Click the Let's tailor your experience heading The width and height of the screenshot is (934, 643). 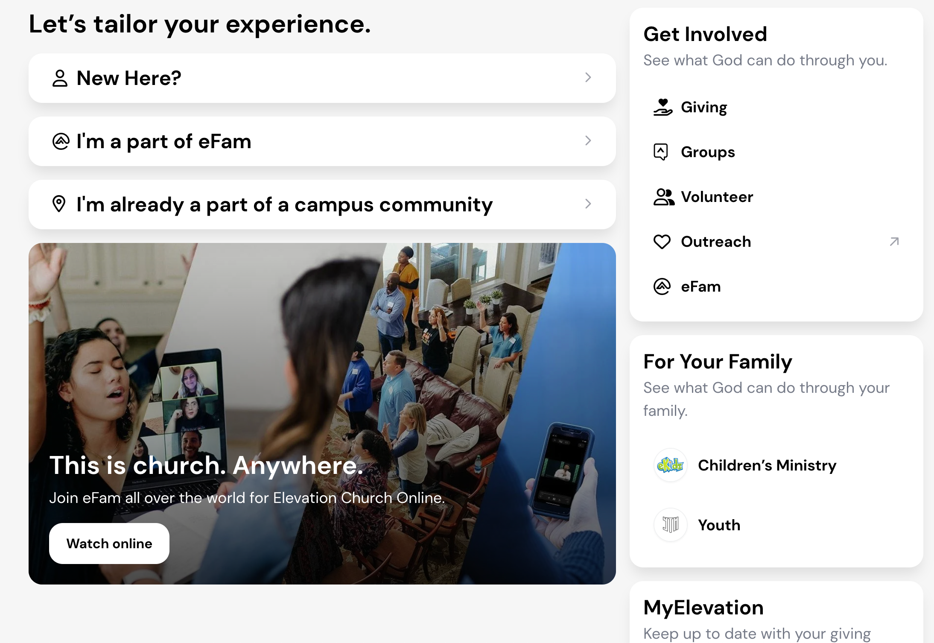(x=200, y=24)
